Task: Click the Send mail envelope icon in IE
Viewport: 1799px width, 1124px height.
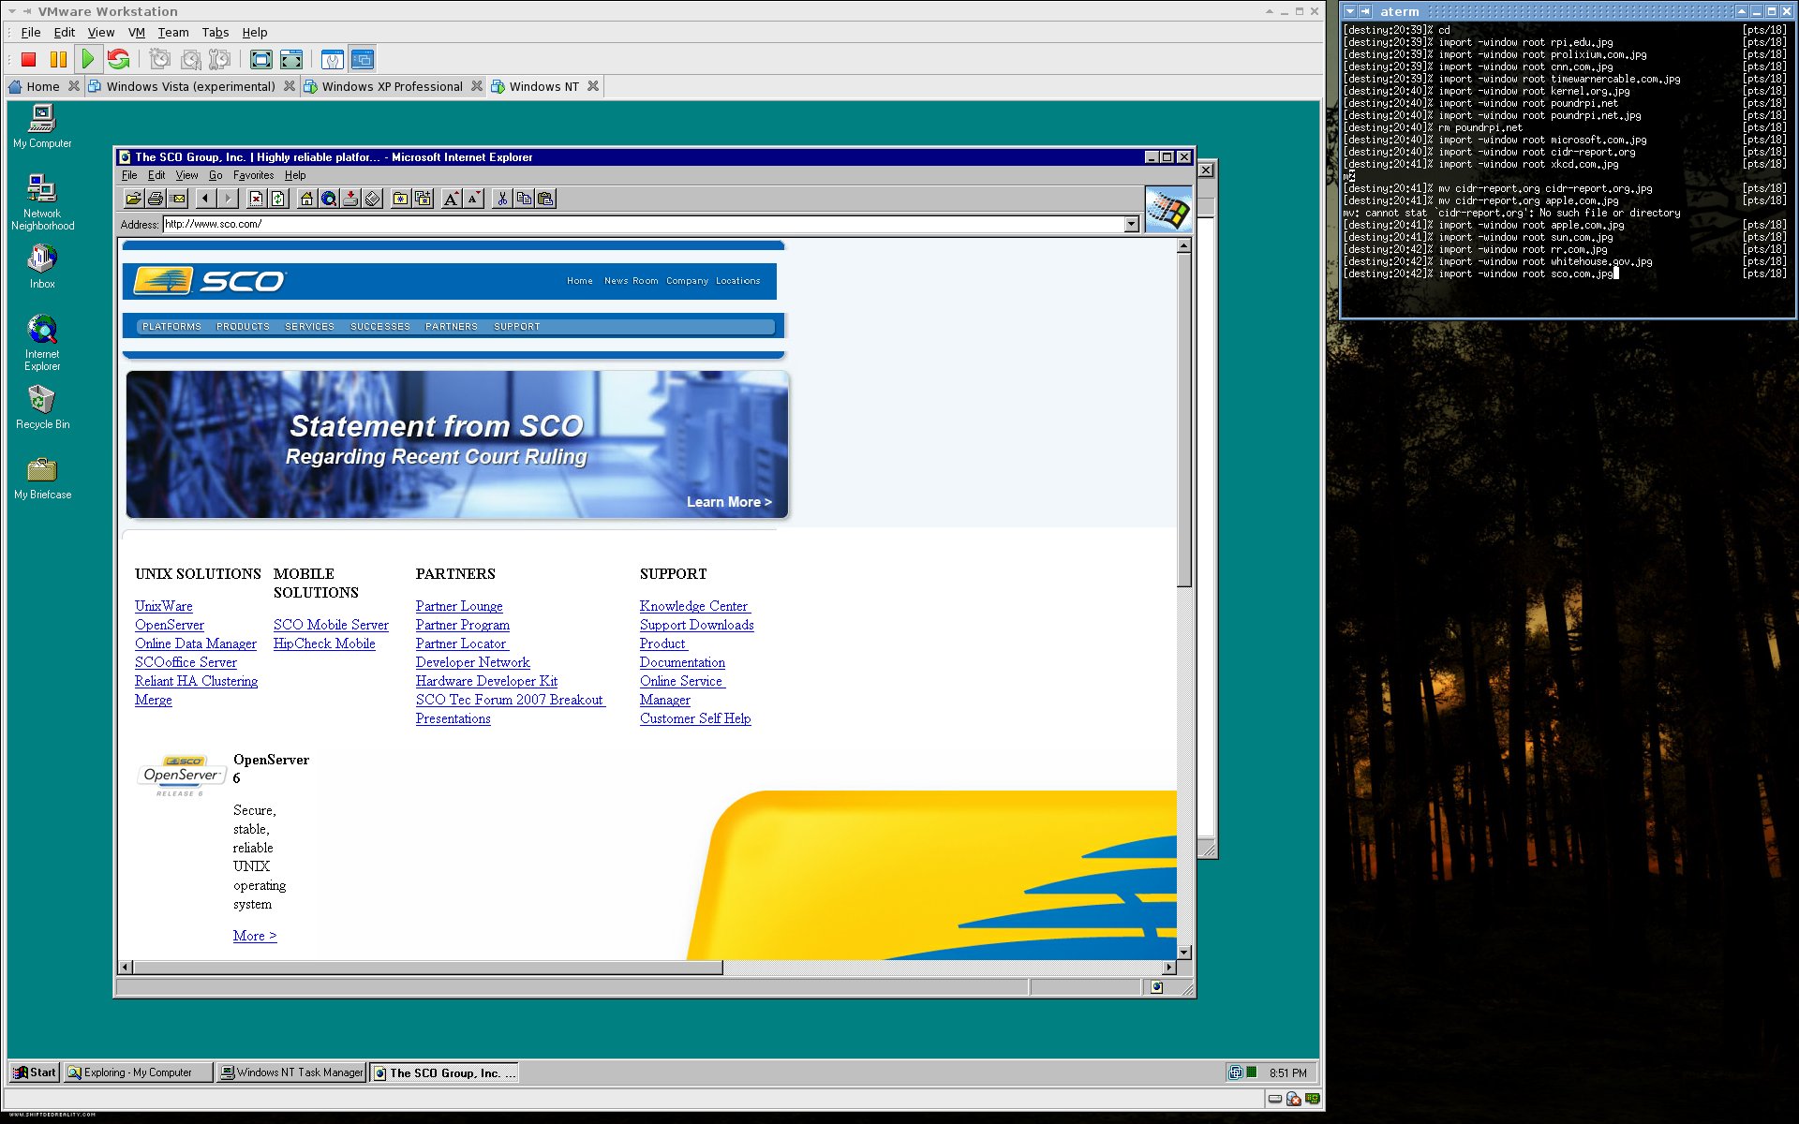Action: [x=178, y=199]
